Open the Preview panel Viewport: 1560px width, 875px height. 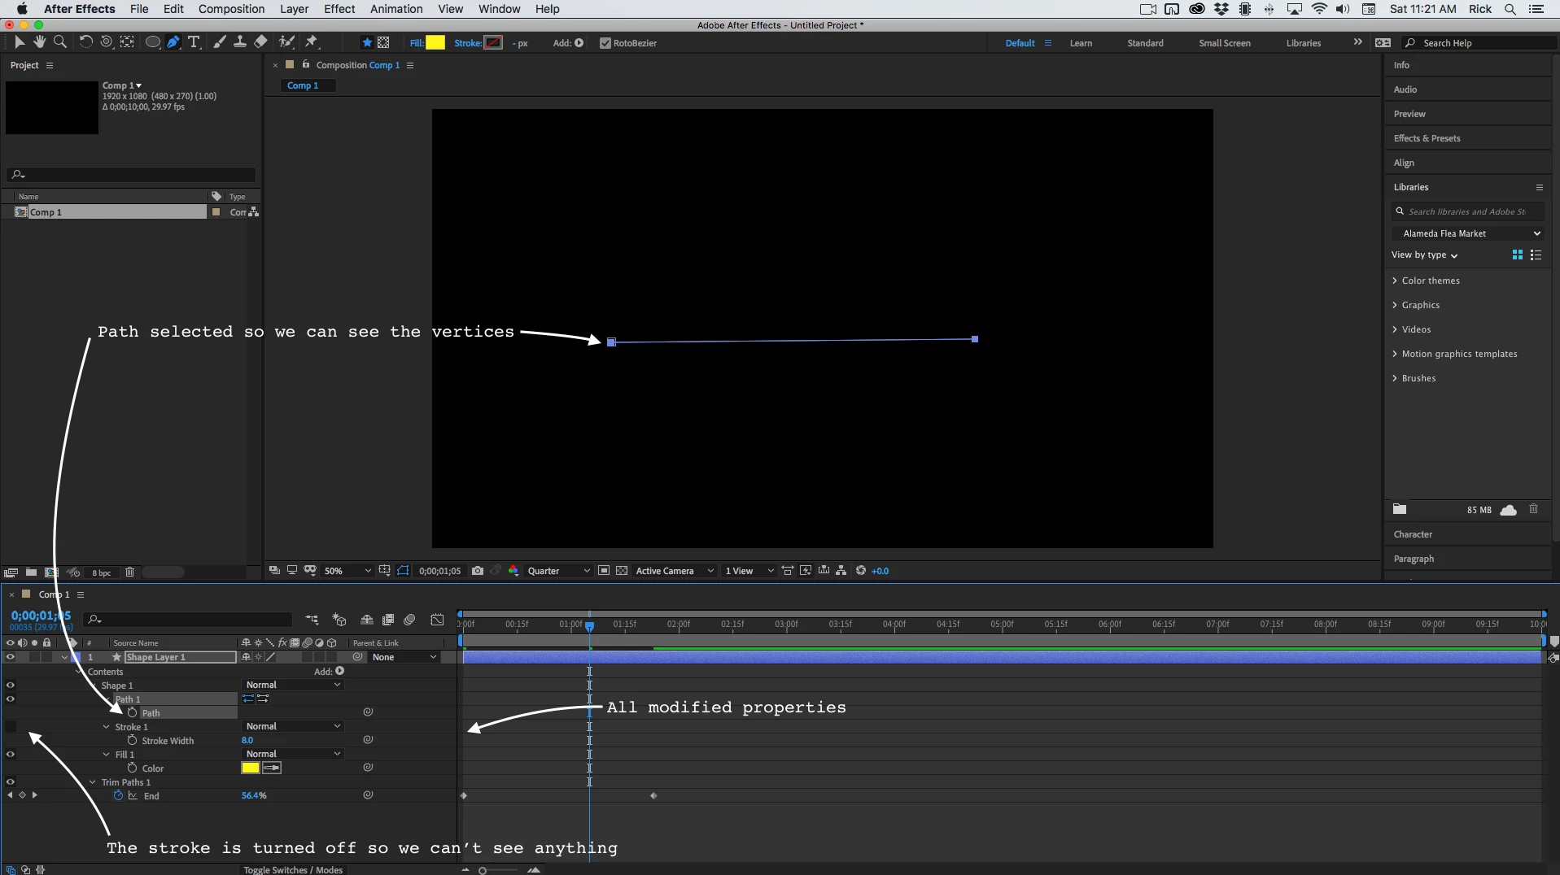tap(1409, 114)
